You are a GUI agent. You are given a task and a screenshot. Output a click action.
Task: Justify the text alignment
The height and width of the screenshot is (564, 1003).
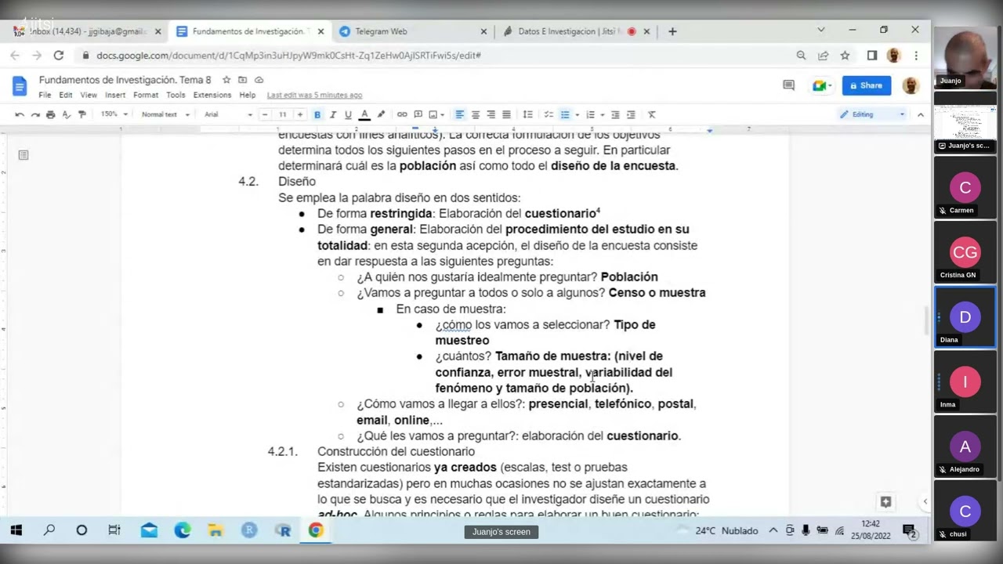(x=506, y=114)
